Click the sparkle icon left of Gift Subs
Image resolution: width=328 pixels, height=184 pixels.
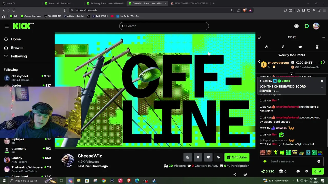(x=218, y=157)
